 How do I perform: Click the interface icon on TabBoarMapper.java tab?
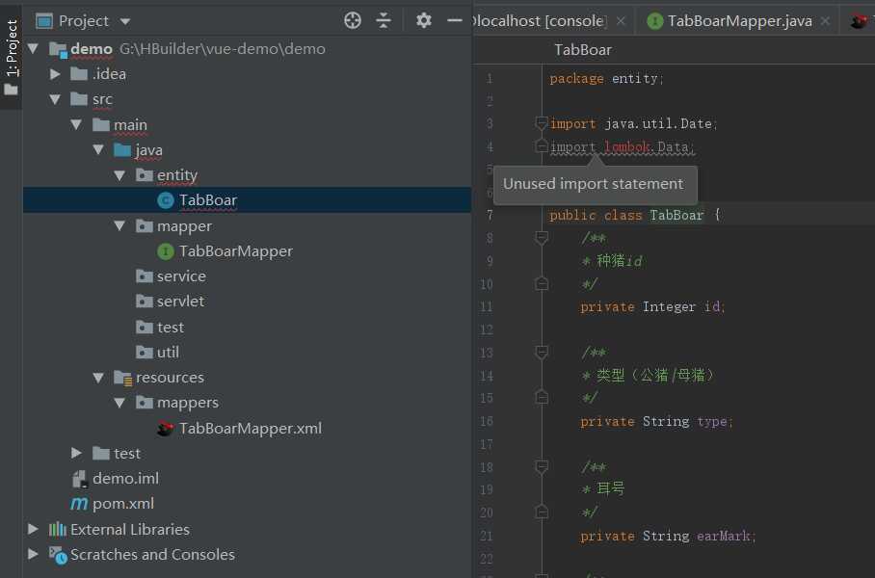pos(654,21)
